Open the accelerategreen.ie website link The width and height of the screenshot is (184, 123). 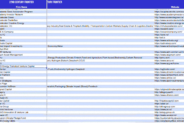point(169,18)
